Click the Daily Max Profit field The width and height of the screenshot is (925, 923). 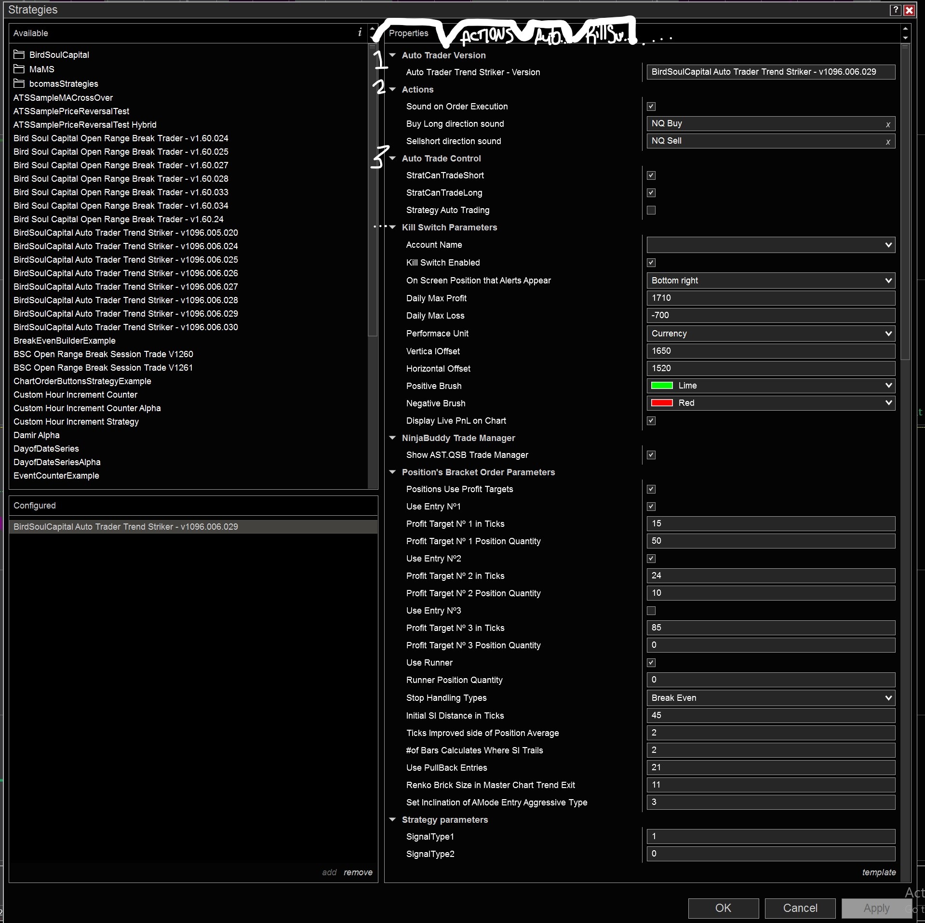pyautogui.click(x=771, y=298)
